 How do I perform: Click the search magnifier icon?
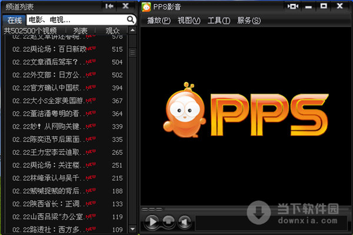point(131,20)
